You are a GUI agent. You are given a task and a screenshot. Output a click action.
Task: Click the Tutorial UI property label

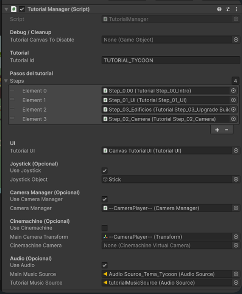22,151
